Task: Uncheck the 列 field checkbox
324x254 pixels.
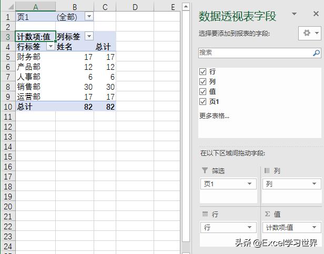Action: point(202,82)
